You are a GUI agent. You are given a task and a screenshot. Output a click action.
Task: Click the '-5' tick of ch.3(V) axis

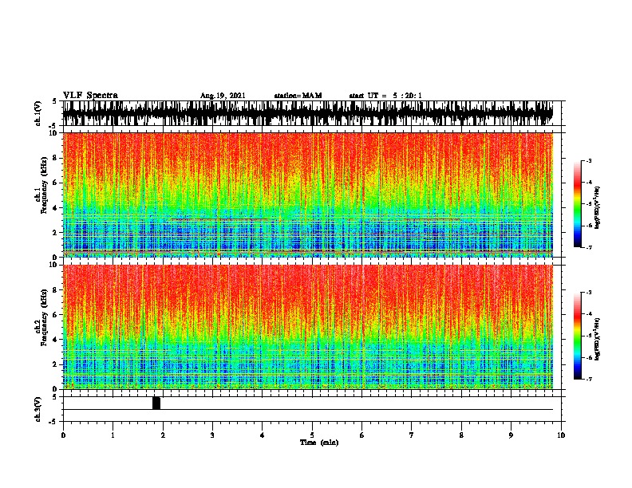(54, 422)
